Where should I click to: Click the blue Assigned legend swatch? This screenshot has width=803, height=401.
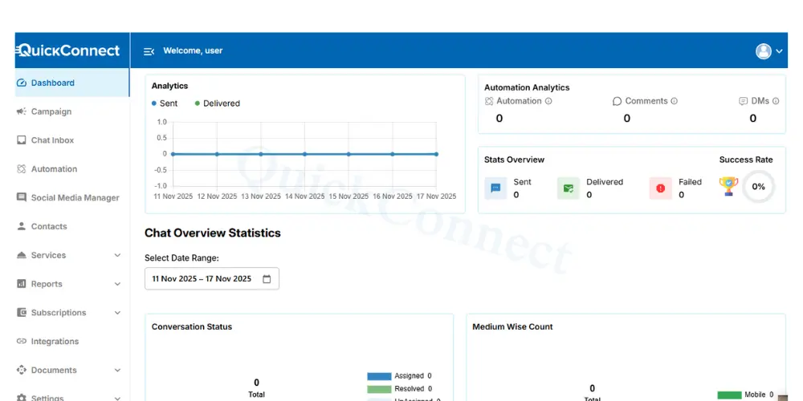pos(379,376)
